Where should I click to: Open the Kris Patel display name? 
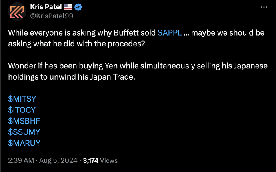[46, 7]
